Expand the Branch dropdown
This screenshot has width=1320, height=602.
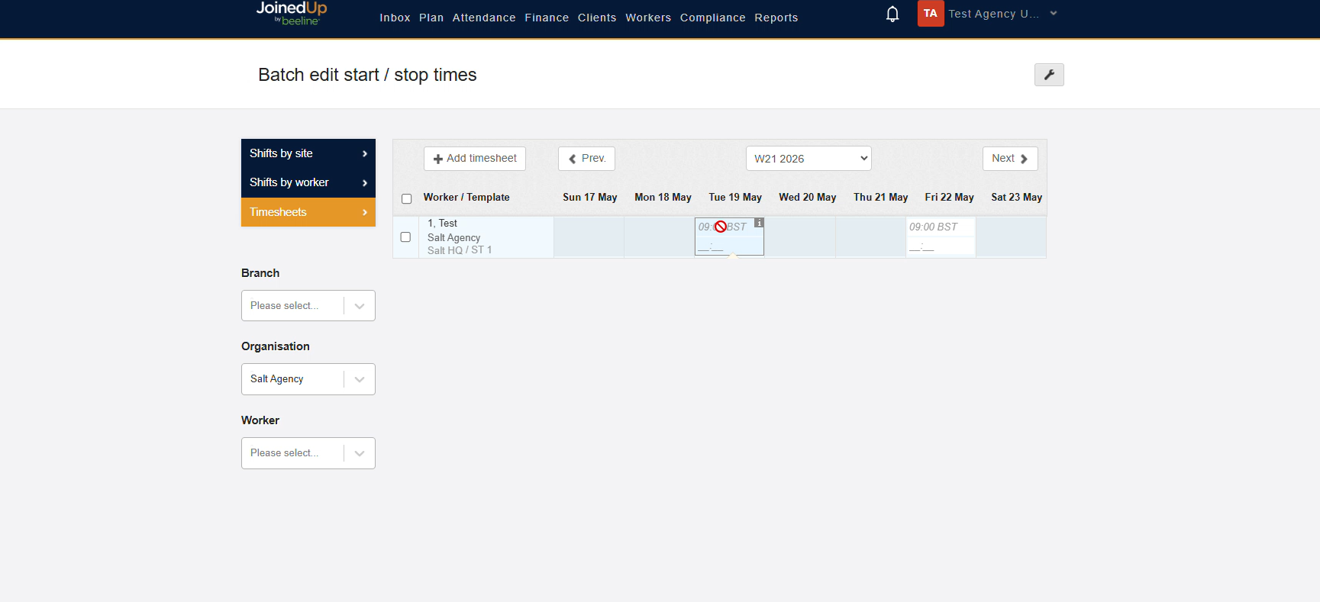pyautogui.click(x=308, y=306)
